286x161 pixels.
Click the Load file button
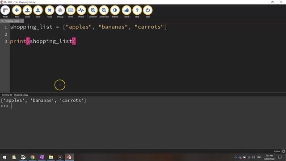coord(27,11)
